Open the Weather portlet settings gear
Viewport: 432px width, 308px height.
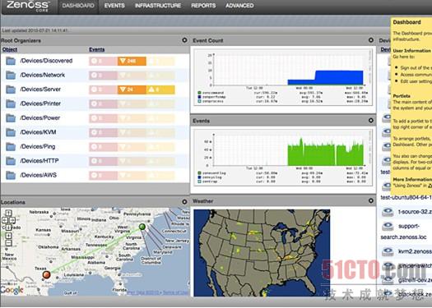pos(371,201)
